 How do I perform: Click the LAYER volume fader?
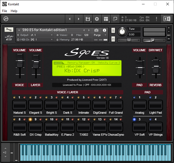coord(36,62)
